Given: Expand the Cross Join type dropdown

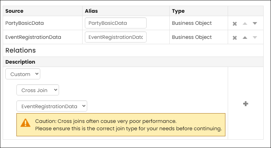Looking at the screenshot, I should pyautogui.click(x=38, y=90).
